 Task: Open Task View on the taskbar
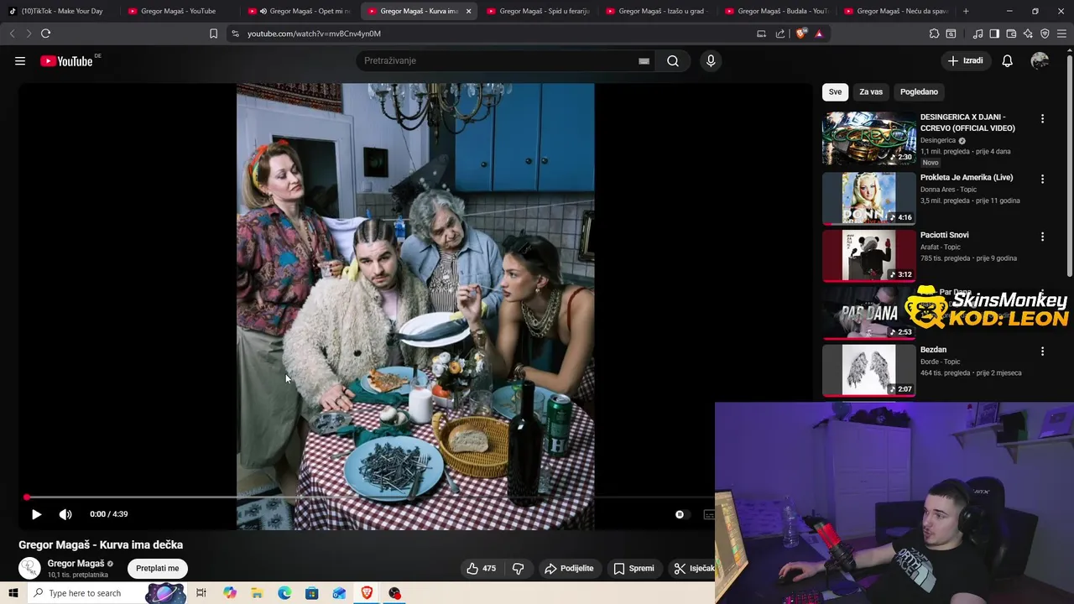pos(201,593)
